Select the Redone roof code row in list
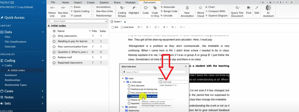 80,58
